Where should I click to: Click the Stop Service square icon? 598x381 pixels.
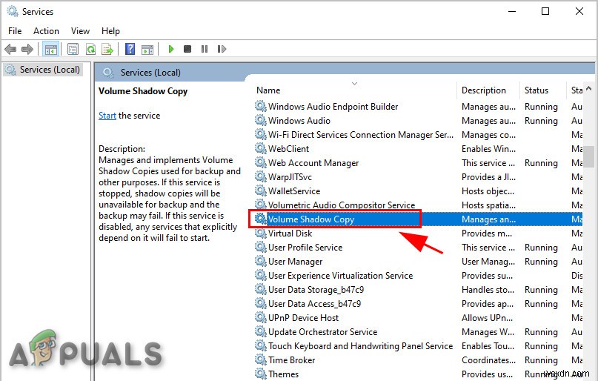point(187,49)
